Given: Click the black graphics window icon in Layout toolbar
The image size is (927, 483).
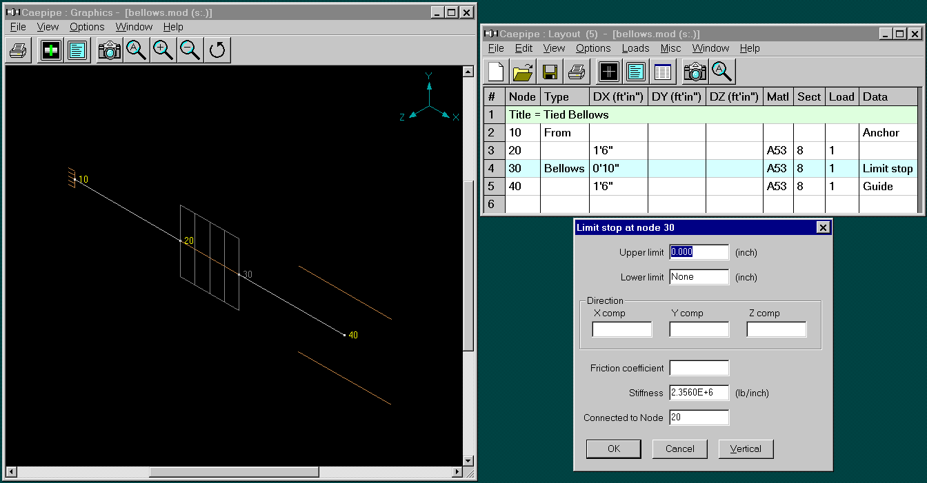Looking at the screenshot, I should click(609, 71).
